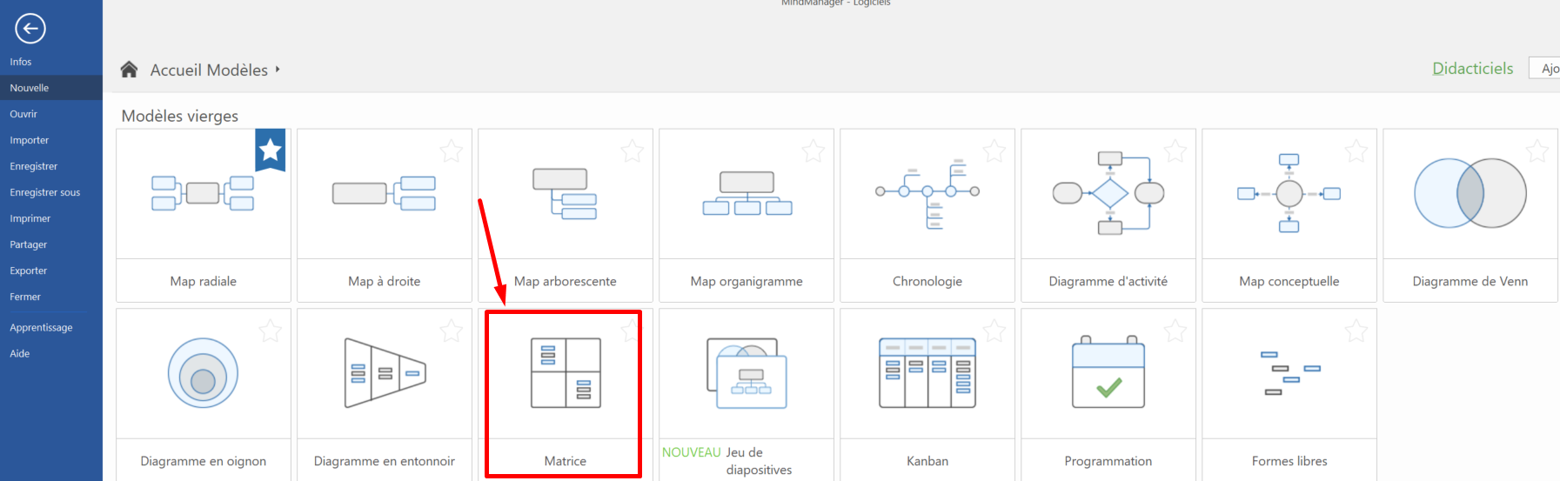Click the home icon beside Accueil Modèles

pyautogui.click(x=129, y=70)
